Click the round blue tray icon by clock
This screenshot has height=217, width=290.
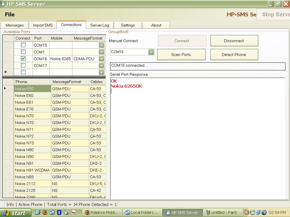(264, 212)
